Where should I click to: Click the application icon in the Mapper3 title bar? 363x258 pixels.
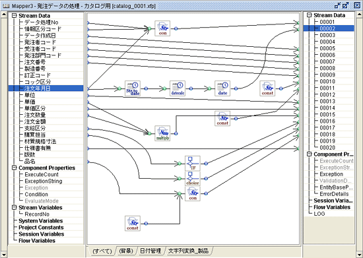tap(6, 6)
